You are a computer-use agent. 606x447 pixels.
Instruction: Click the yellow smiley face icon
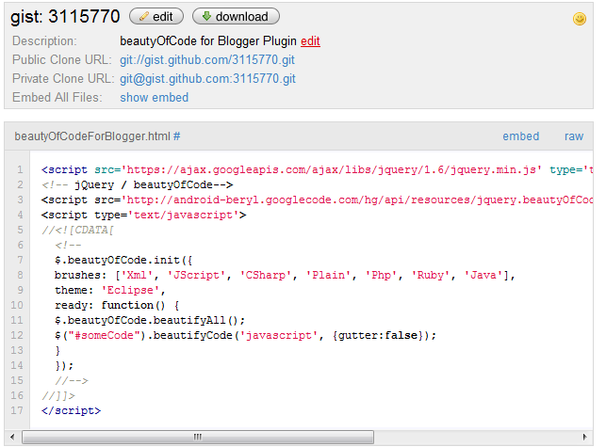pyautogui.click(x=580, y=19)
